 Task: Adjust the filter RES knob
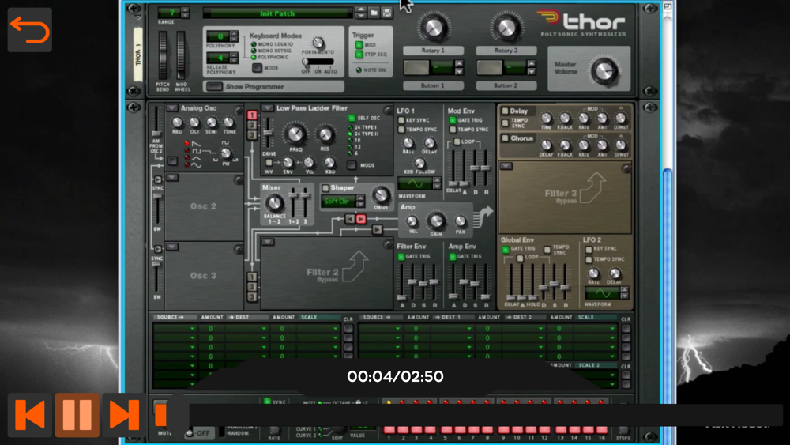pyautogui.click(x=325, y=134)
